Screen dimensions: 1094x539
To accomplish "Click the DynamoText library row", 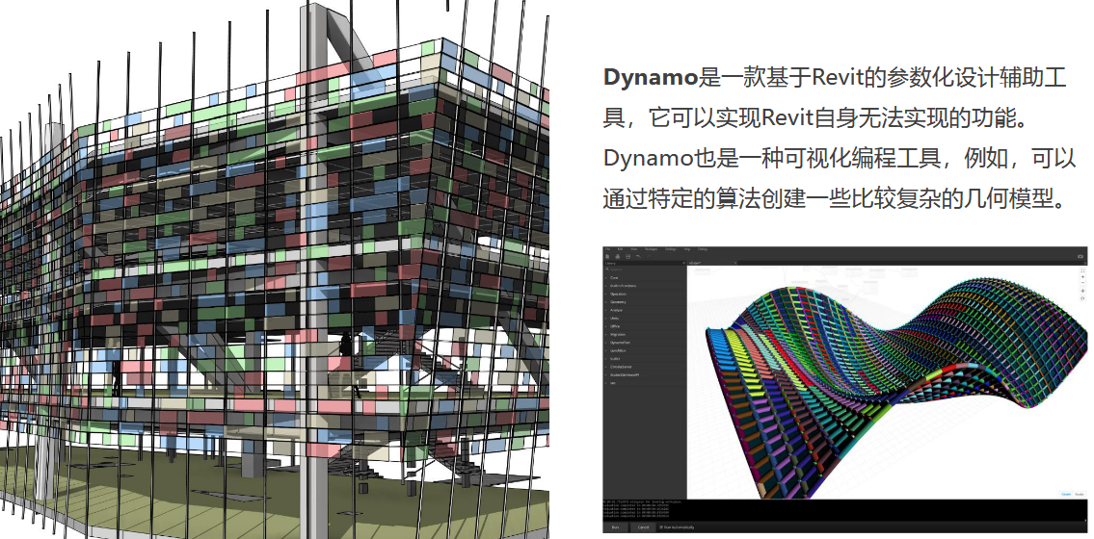I will click(x=645, y=343).
